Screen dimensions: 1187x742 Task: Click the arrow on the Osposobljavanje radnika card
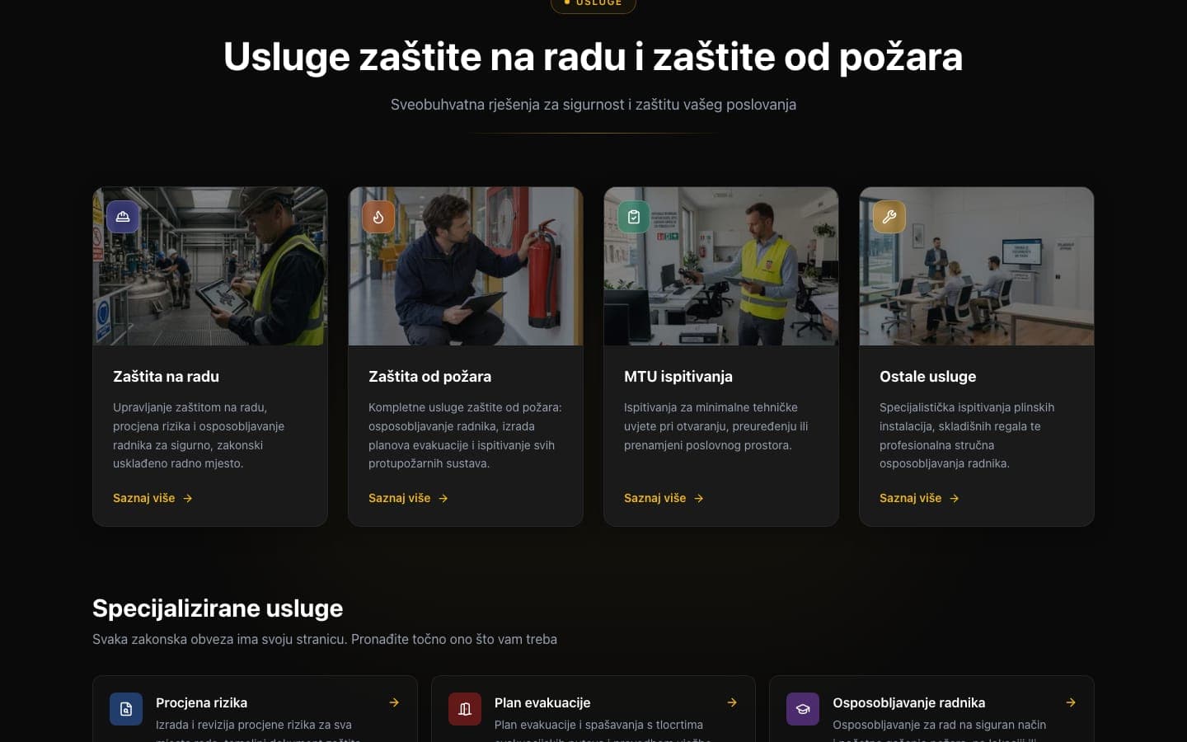pos(1071,702)
